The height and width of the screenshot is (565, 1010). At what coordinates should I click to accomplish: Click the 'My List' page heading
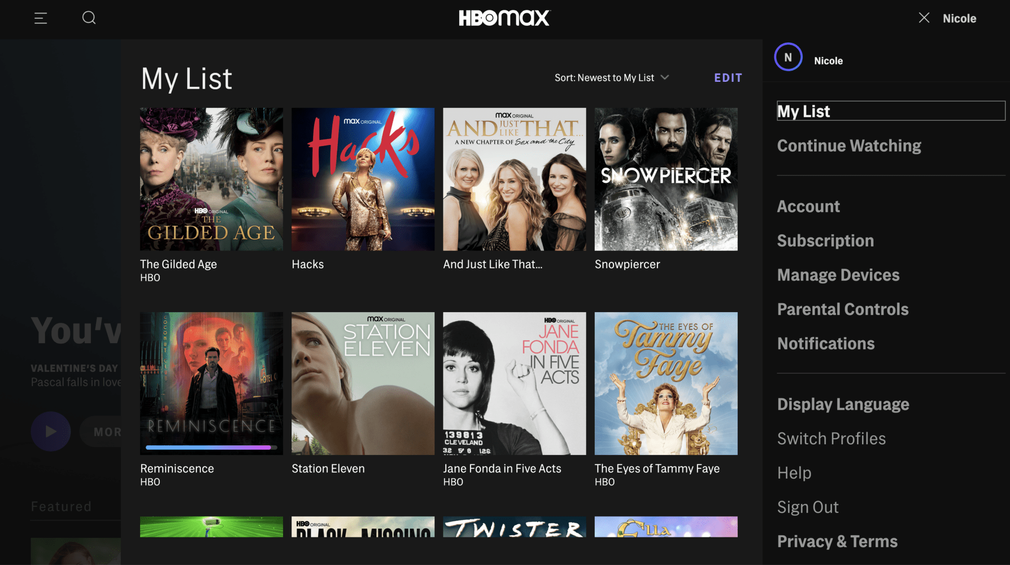(x=186, y=79)
